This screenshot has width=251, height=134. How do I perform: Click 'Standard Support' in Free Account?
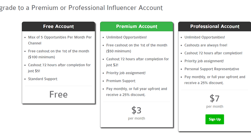[43, 79]
